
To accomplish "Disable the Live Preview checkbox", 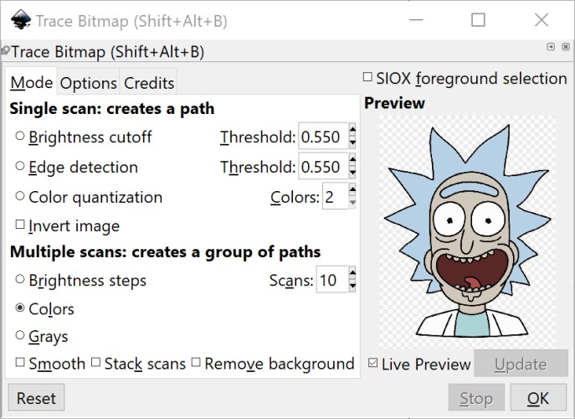I will click(x=373, y=363).
